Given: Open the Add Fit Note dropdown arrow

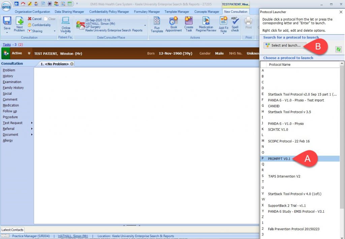Looking at the screenshot, I should (x=223, y=33).
